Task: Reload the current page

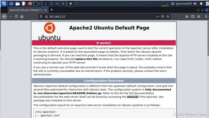Action: coord(16,16)
